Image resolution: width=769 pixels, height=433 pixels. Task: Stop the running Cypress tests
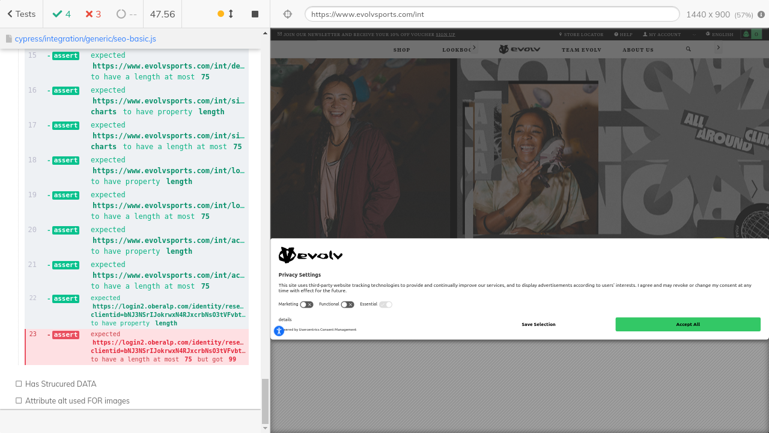[x=255, y=14]
